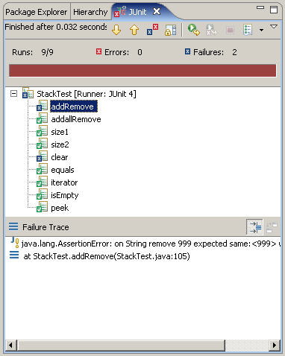This screenshot has height=356, width=285.
Task: Switch to Hierarchy tab
Action: click(x=90, y=12)
